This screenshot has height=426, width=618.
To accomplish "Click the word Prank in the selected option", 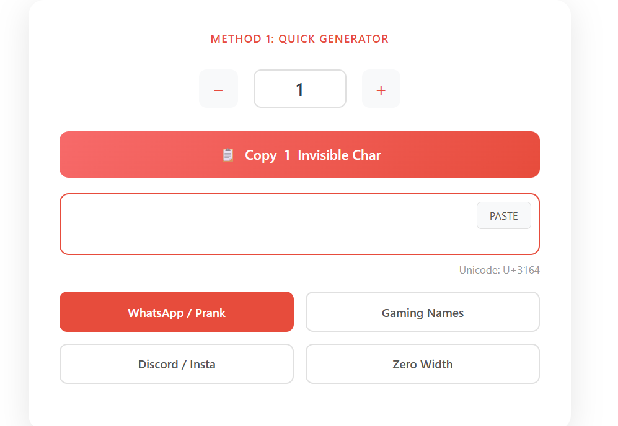I will 210,313.
